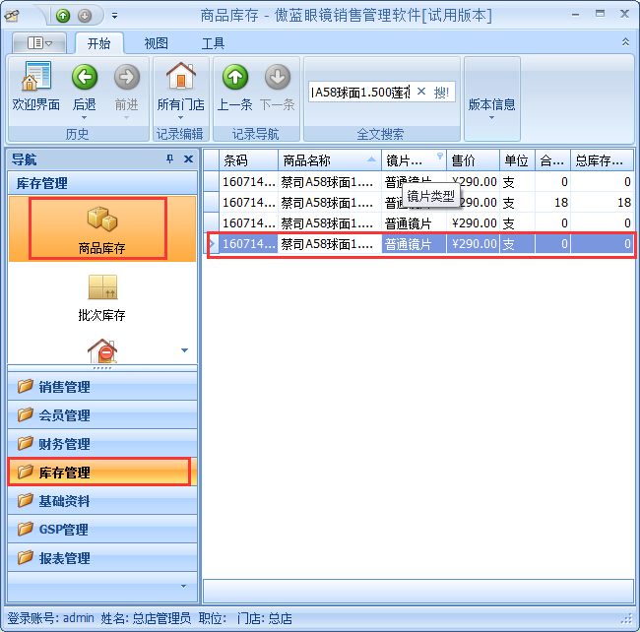Open the GSP管理 folder section

pyautogui.click(x=102, y=530)
